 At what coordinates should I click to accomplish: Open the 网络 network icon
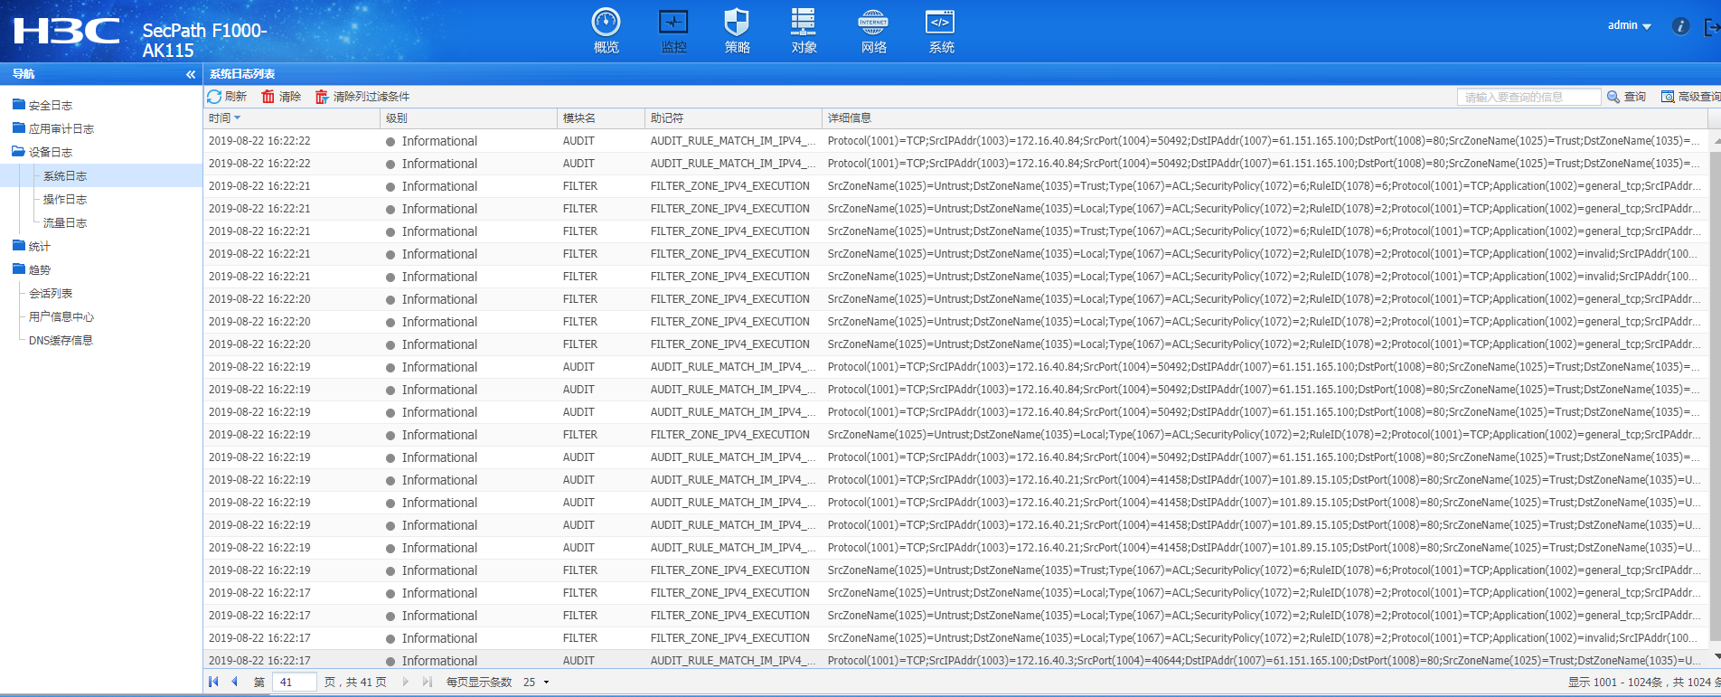(x=872, y=23)
